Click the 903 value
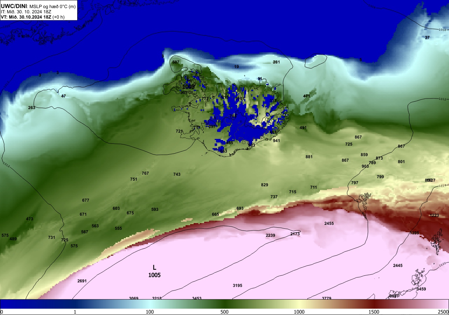449x315 pixels. pyautogui.click(x=365, y=166)
